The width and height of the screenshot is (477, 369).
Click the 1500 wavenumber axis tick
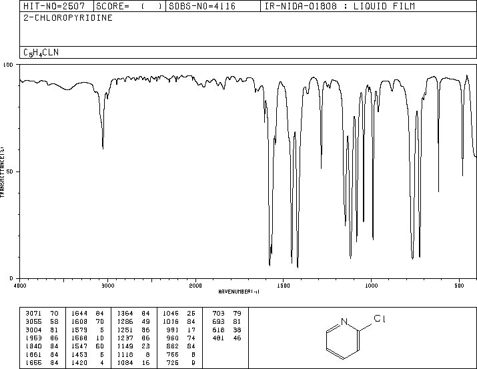[x=284, y=286]
